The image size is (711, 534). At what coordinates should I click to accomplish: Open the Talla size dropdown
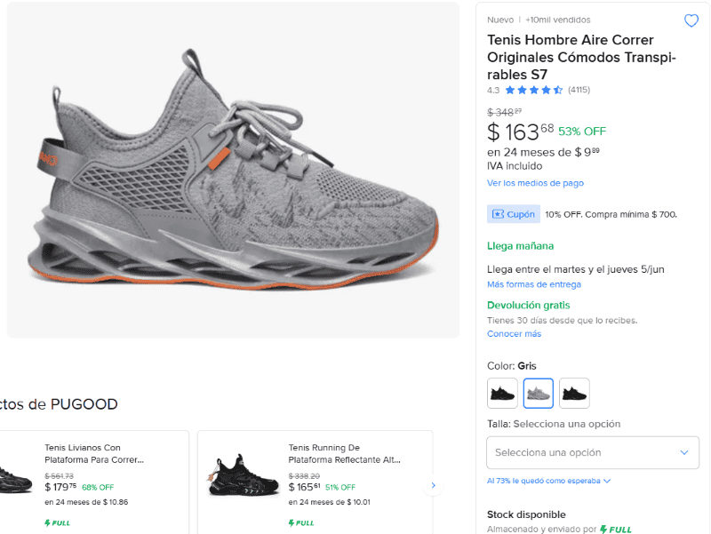(592, 452)
